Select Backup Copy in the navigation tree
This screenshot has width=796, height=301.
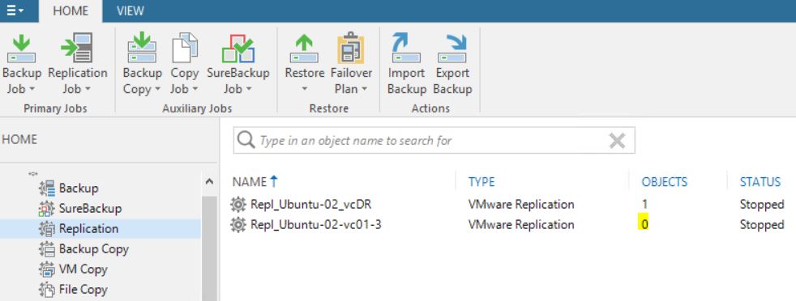point(94,248)
